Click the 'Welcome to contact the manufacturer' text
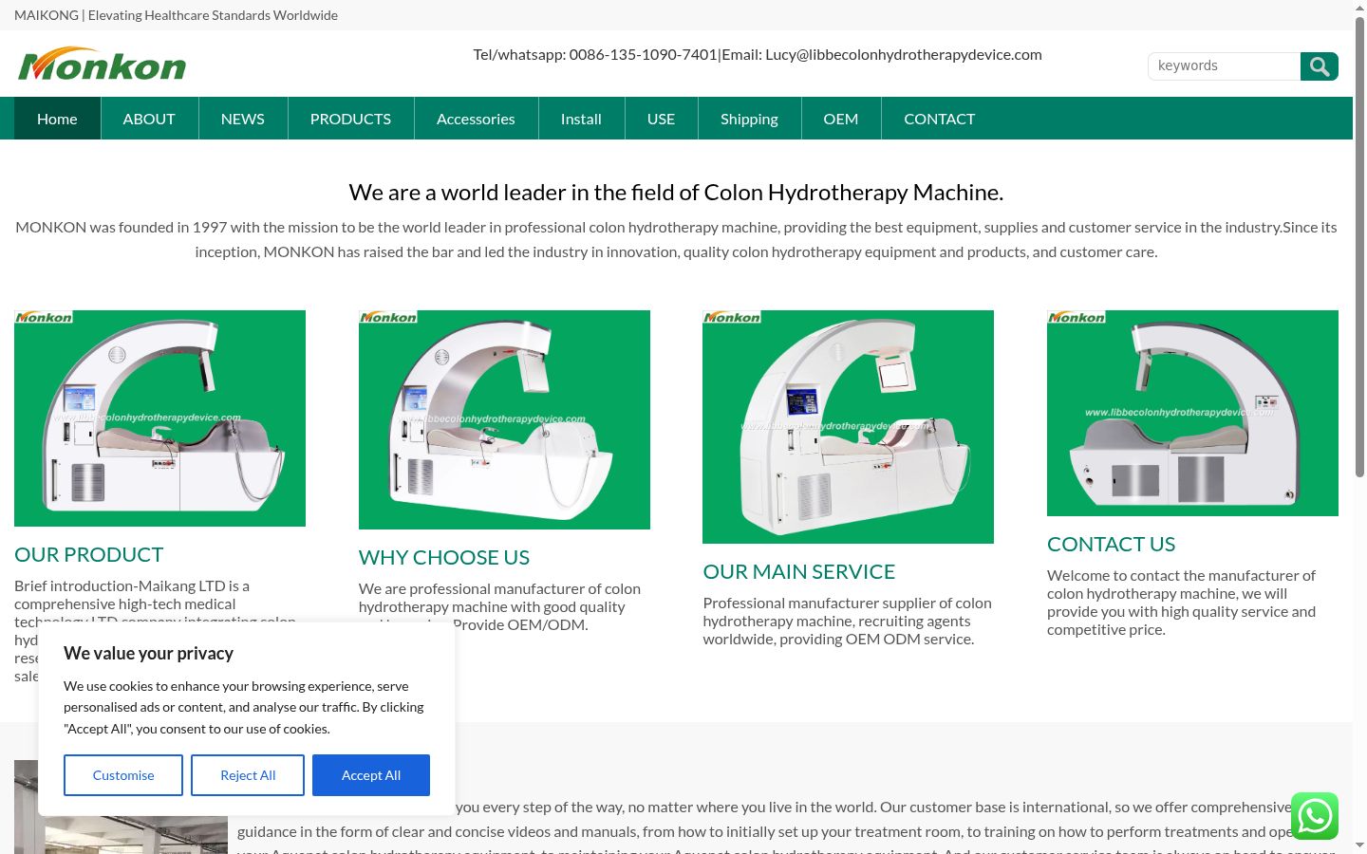Image resolution: width=1367 pixels, height=854 pixels. click(1181, 603)
